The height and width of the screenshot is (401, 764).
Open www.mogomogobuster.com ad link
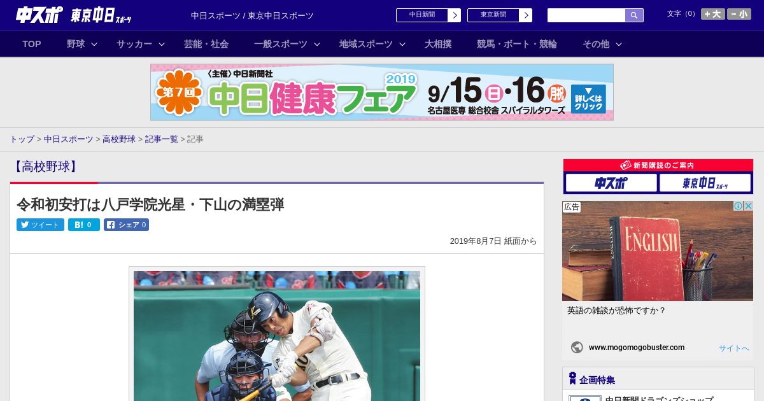637,348
